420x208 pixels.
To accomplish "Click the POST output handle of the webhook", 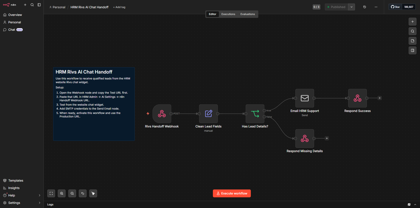I will pos(171,114).
